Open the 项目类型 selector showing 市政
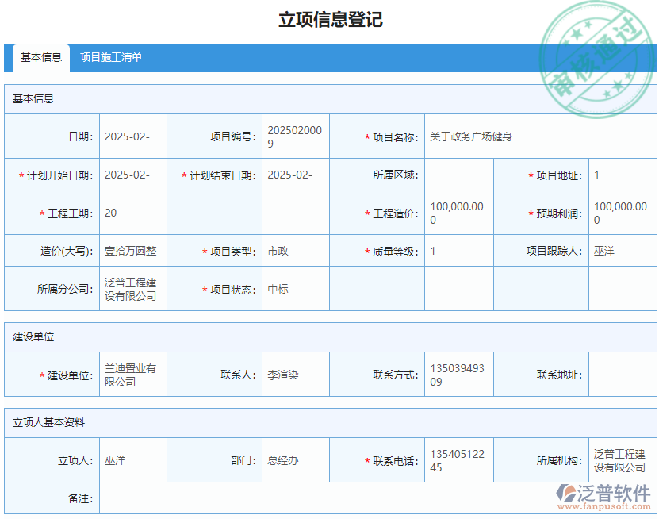659x519 pixels. pyautogui.click(x=293, y=251)
